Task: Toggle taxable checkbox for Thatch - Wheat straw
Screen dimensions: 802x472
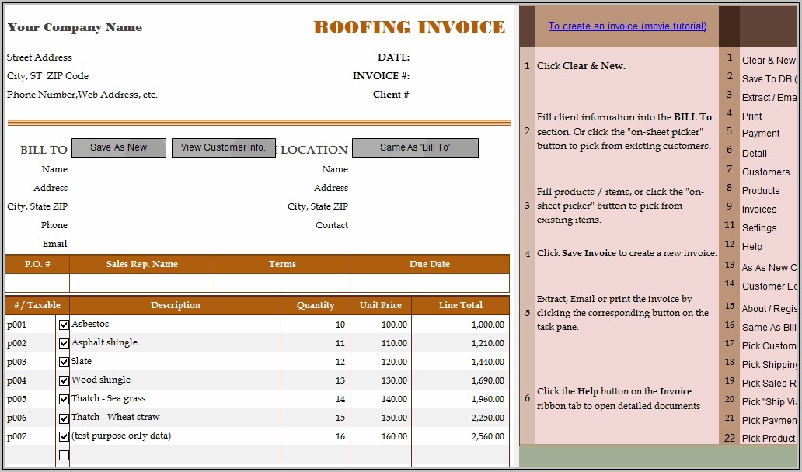Action: pos(64,418)
